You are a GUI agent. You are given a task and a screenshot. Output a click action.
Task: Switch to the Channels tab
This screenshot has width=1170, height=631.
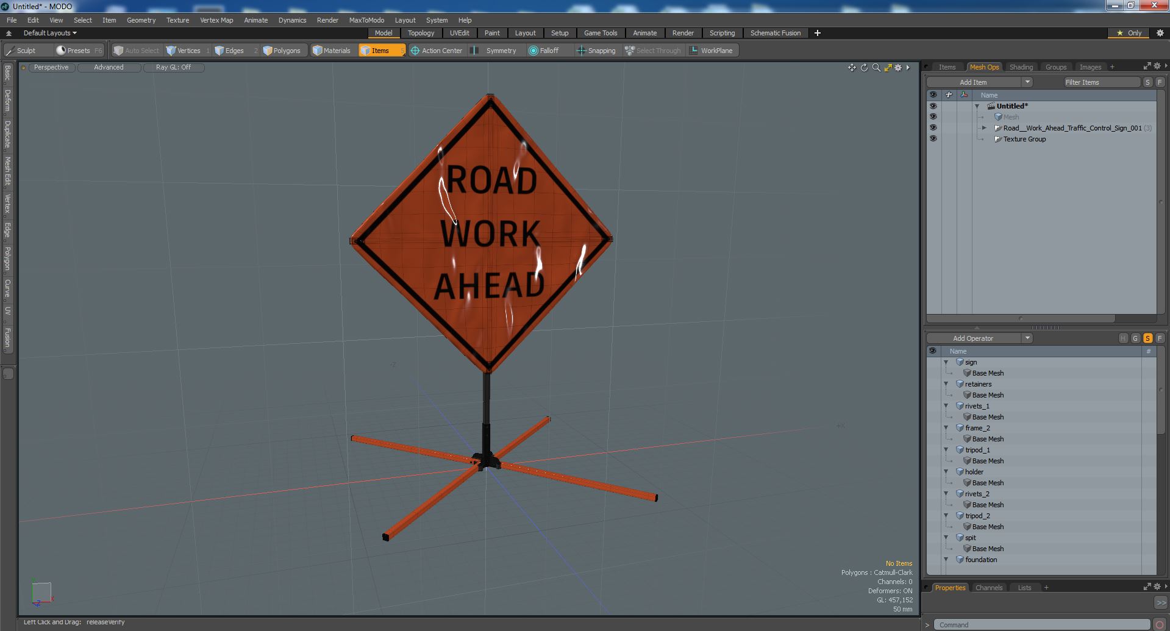point(988,588)
